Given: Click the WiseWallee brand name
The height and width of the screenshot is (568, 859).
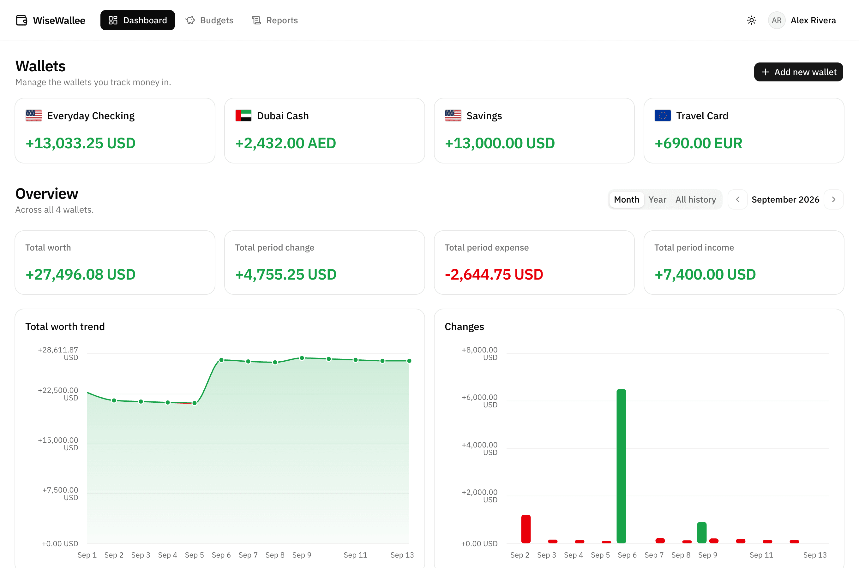Looking at the screenshot, I should 59,20.
